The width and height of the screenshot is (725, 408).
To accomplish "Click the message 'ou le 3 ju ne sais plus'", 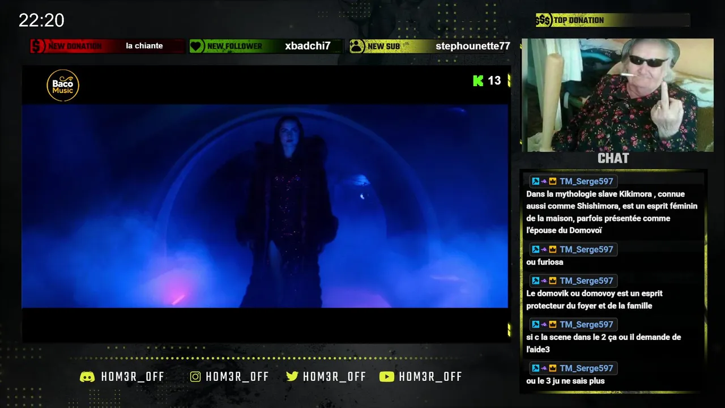I will pos(565,381).
